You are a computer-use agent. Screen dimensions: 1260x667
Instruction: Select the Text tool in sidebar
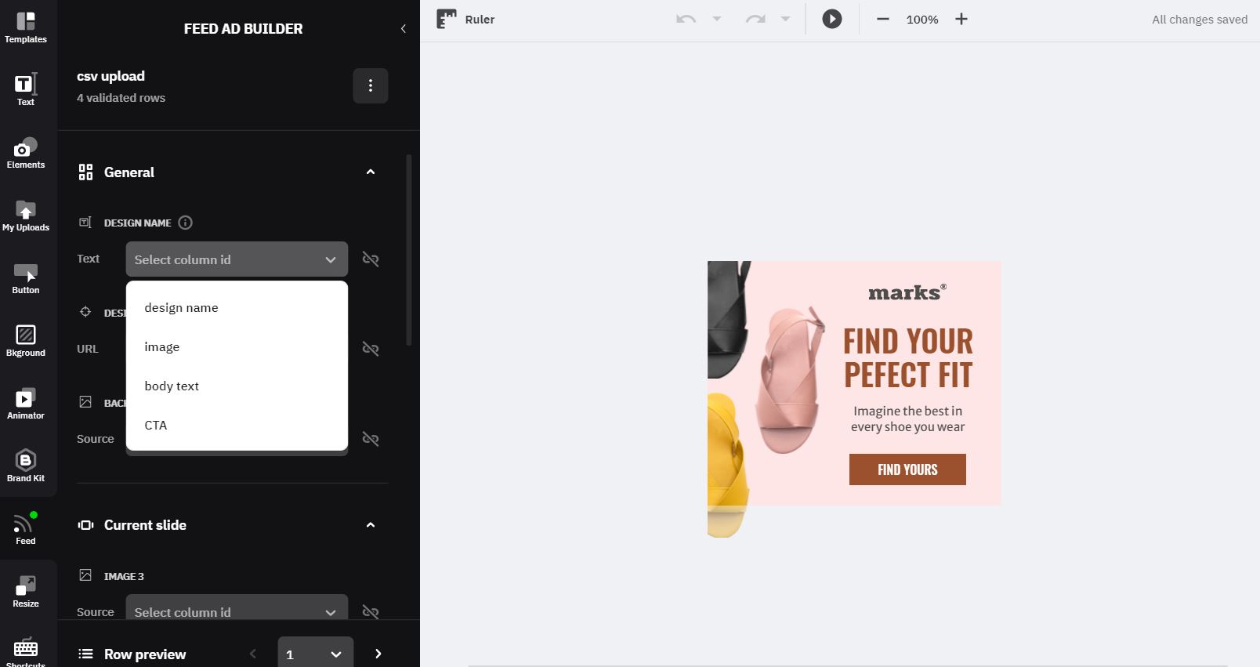click(x=26, y=89)
